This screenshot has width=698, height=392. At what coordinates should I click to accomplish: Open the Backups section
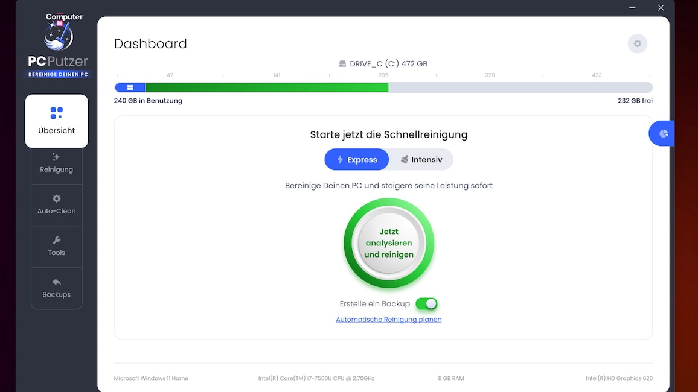point(57,288)
